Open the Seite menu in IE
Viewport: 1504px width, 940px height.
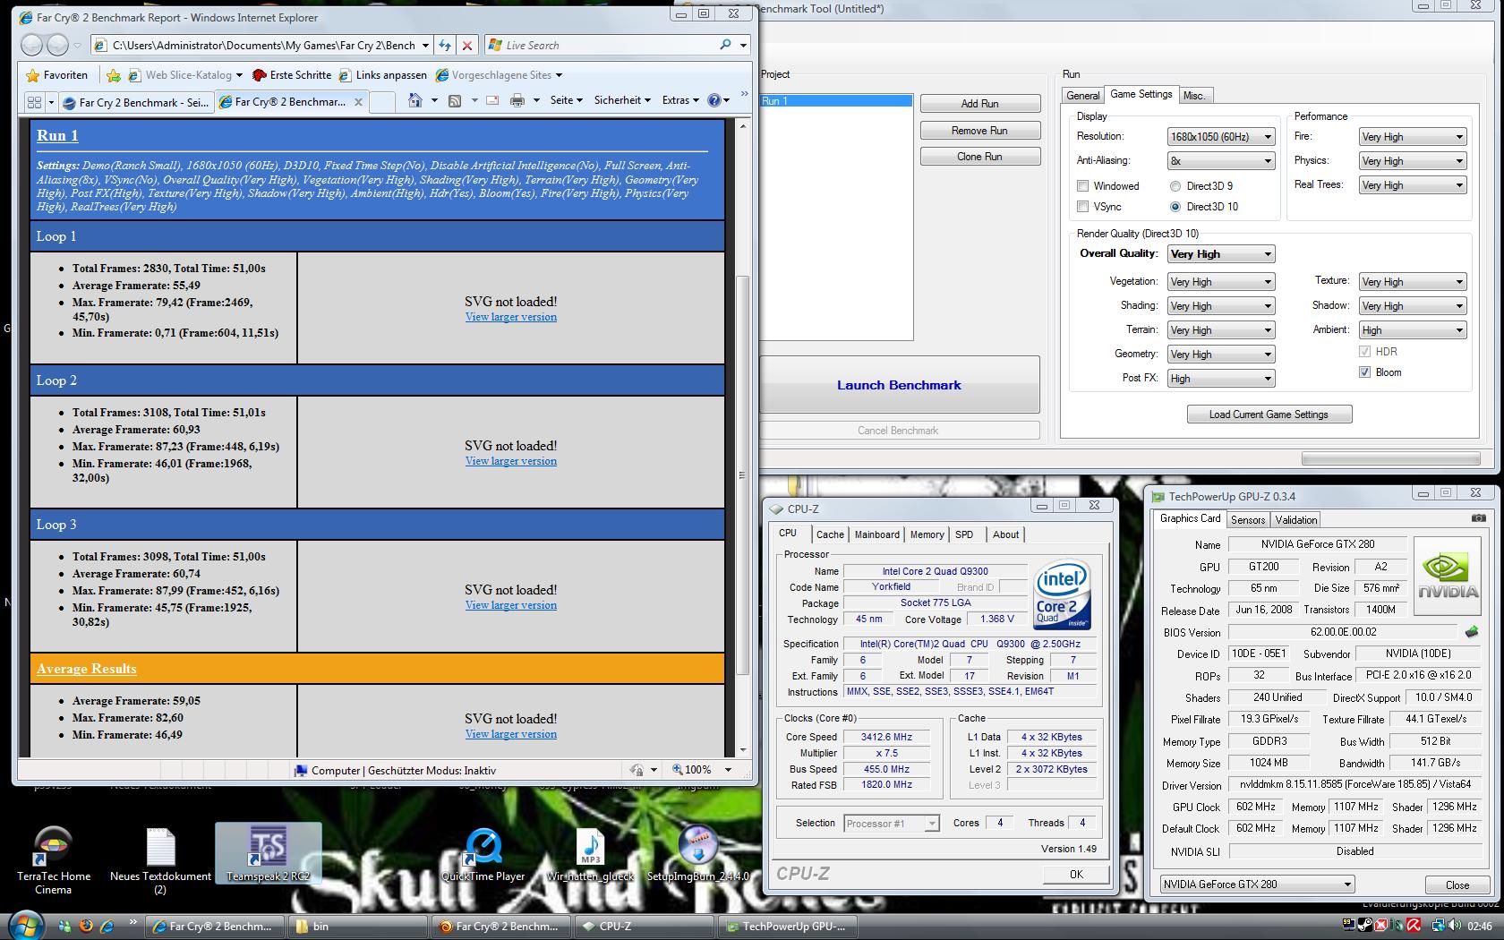(566, 100)
